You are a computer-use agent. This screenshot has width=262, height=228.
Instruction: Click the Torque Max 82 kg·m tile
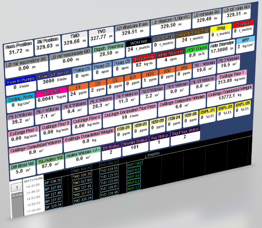pyautogui.click(x=144, y=62)
